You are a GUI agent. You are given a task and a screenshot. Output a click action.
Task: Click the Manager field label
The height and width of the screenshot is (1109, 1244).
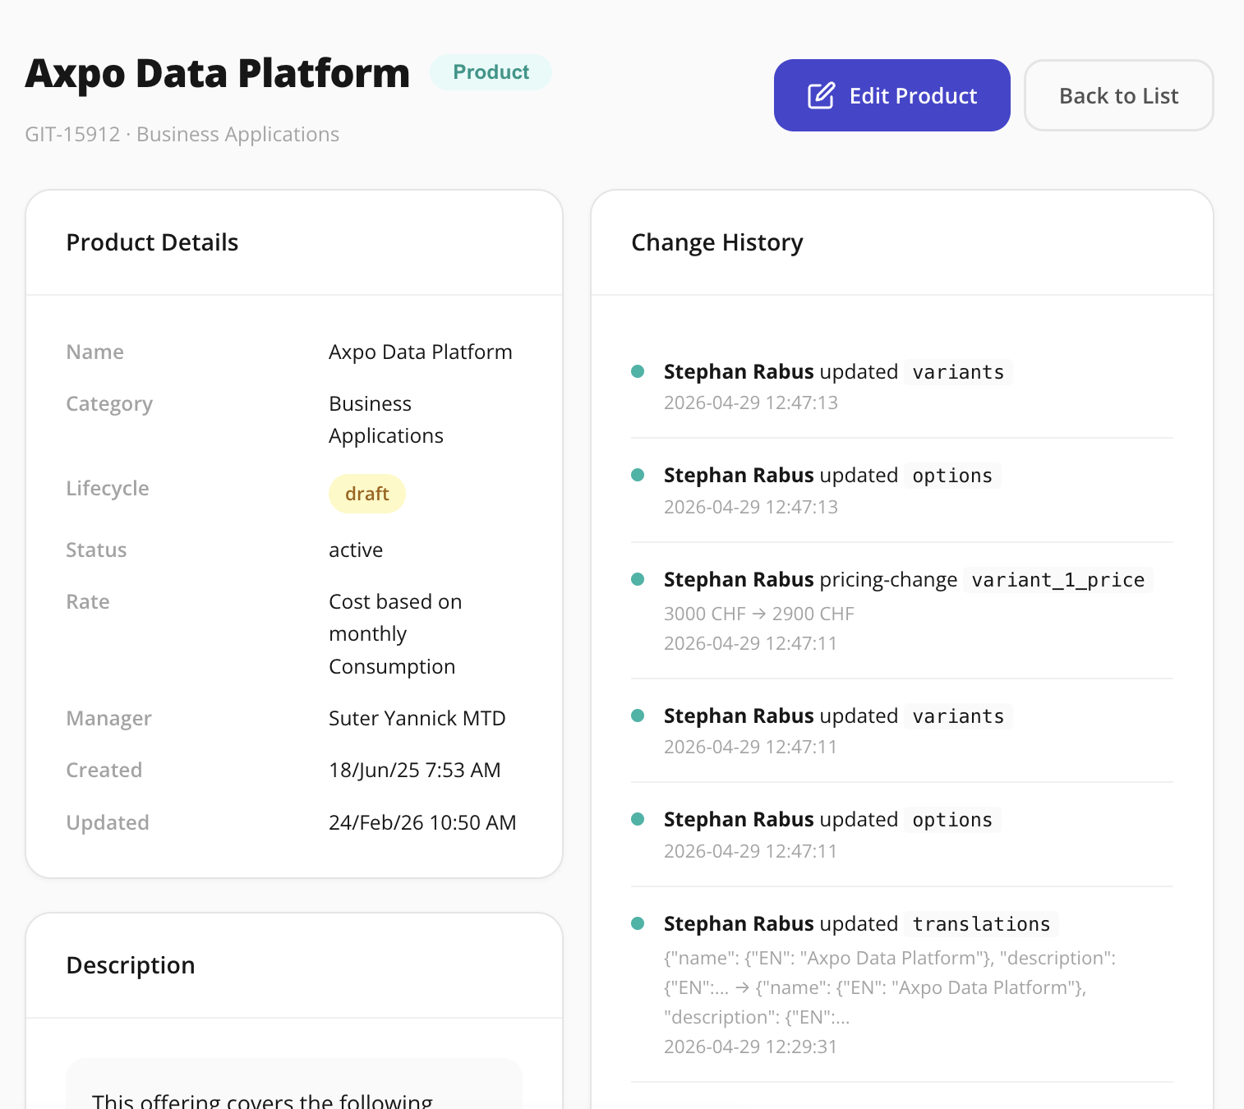pos(108,718)
